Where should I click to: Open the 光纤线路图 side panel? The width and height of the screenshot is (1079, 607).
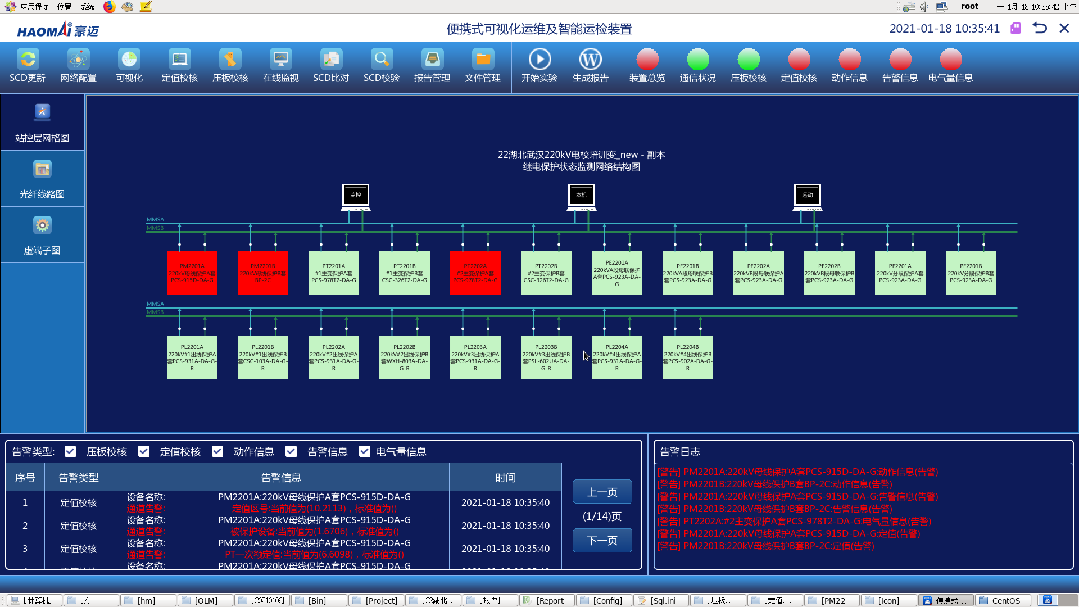click(x=42, y=179)
